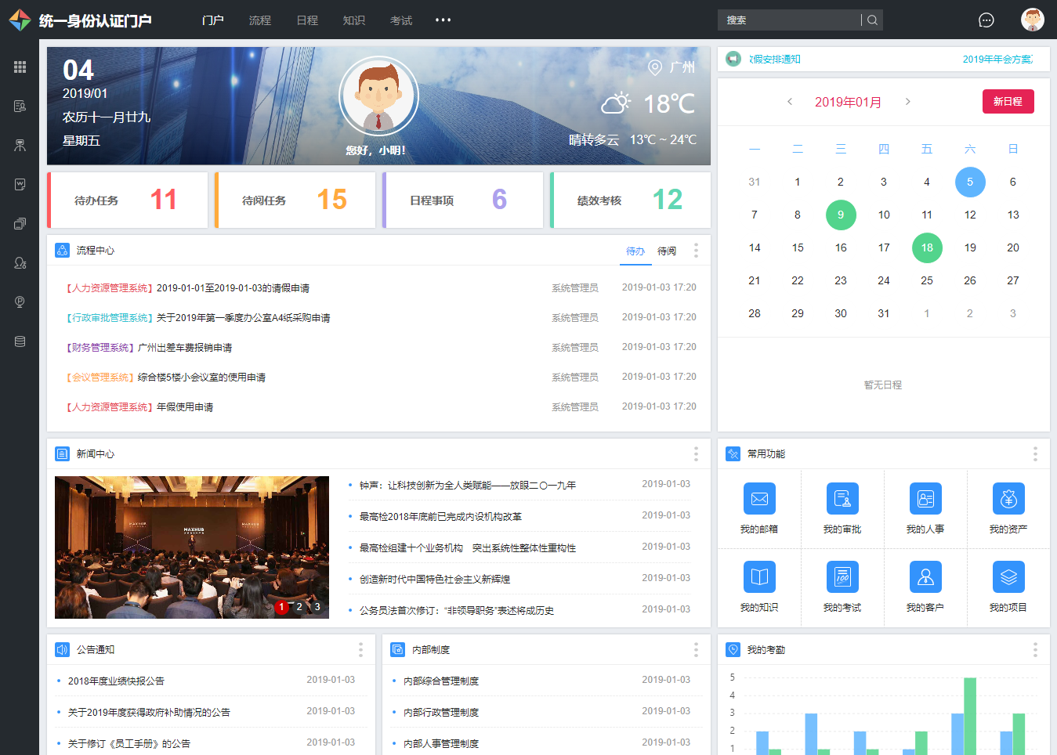Click the search magnifier icon
This screenshot has height=755, width=1057.
872,20
